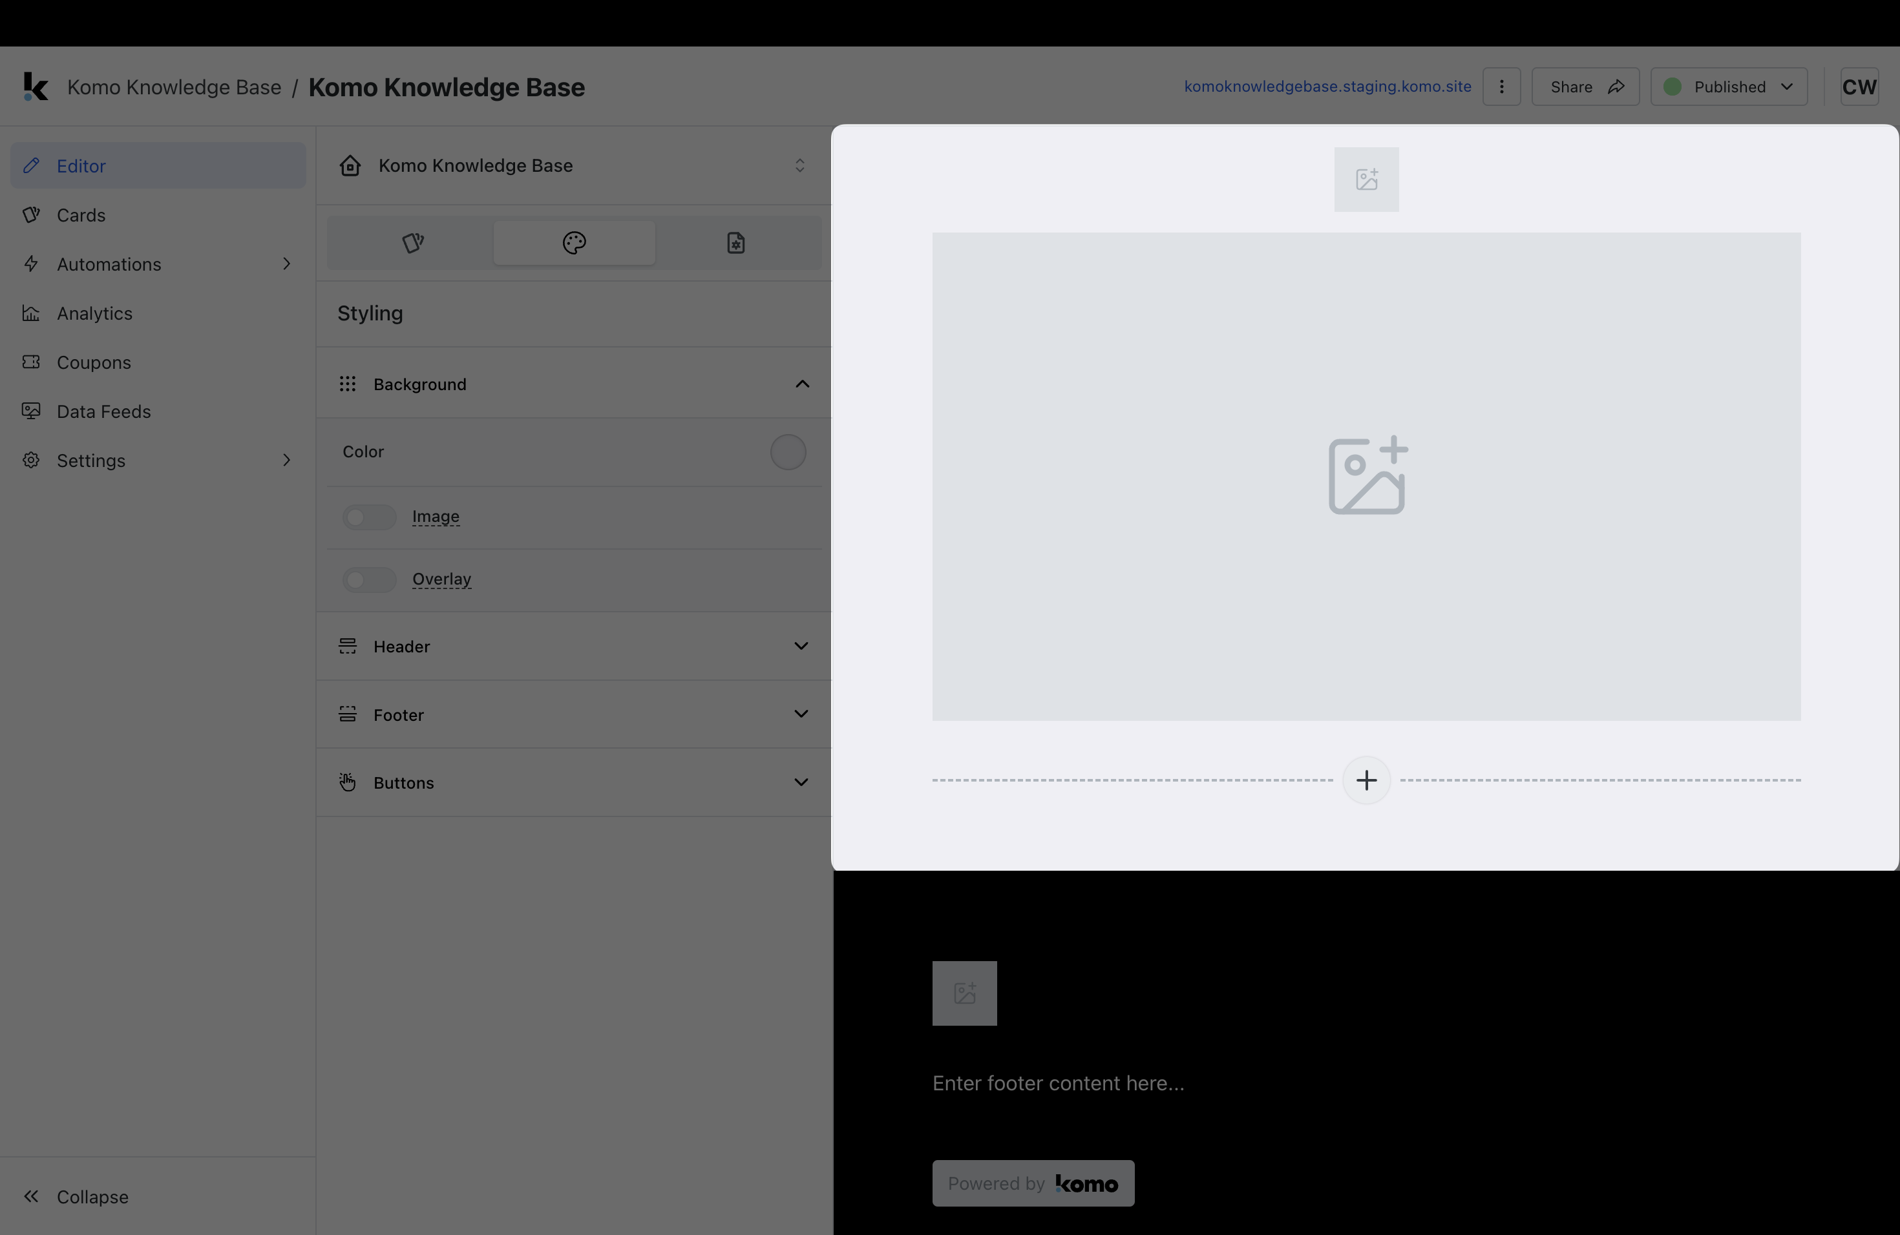Toggle the background Image switch
Screen dimensions: 1900x1235
369,517
